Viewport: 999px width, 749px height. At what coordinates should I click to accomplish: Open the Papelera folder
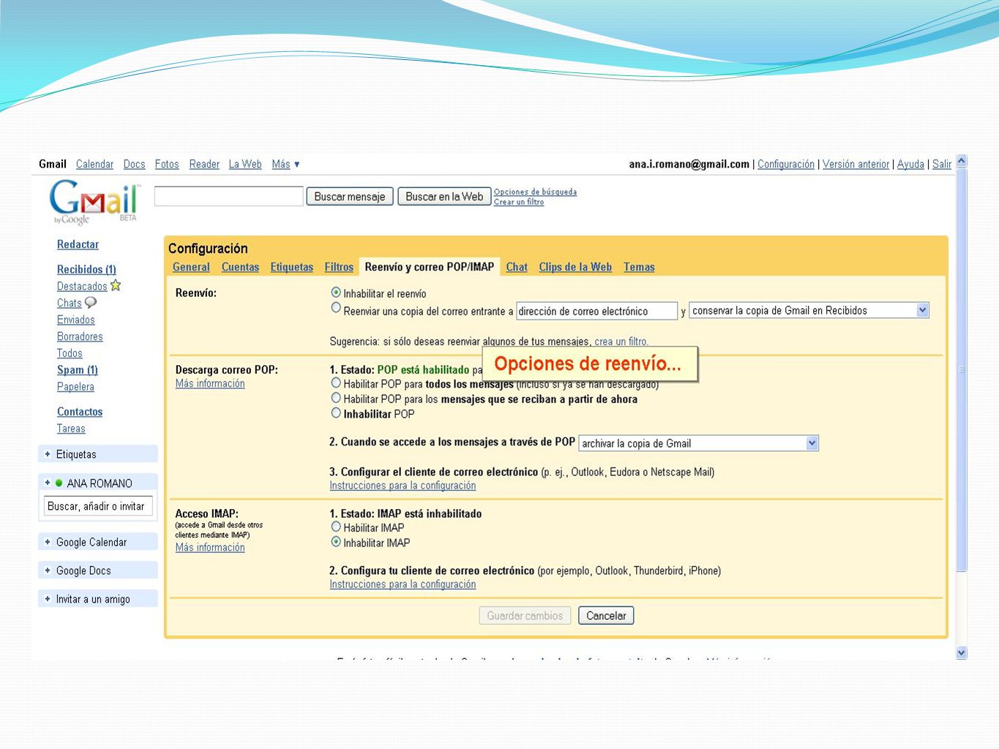75,387
